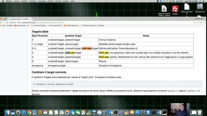This screenshot has height=116, width=207.
Task: Open iMovie purple star icon in Dock
Action: click(x=121, y=112)
